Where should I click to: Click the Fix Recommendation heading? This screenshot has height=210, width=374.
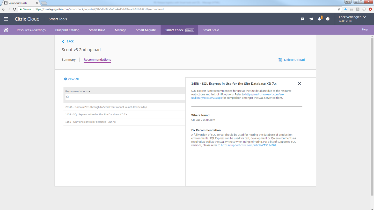(206, 130)
